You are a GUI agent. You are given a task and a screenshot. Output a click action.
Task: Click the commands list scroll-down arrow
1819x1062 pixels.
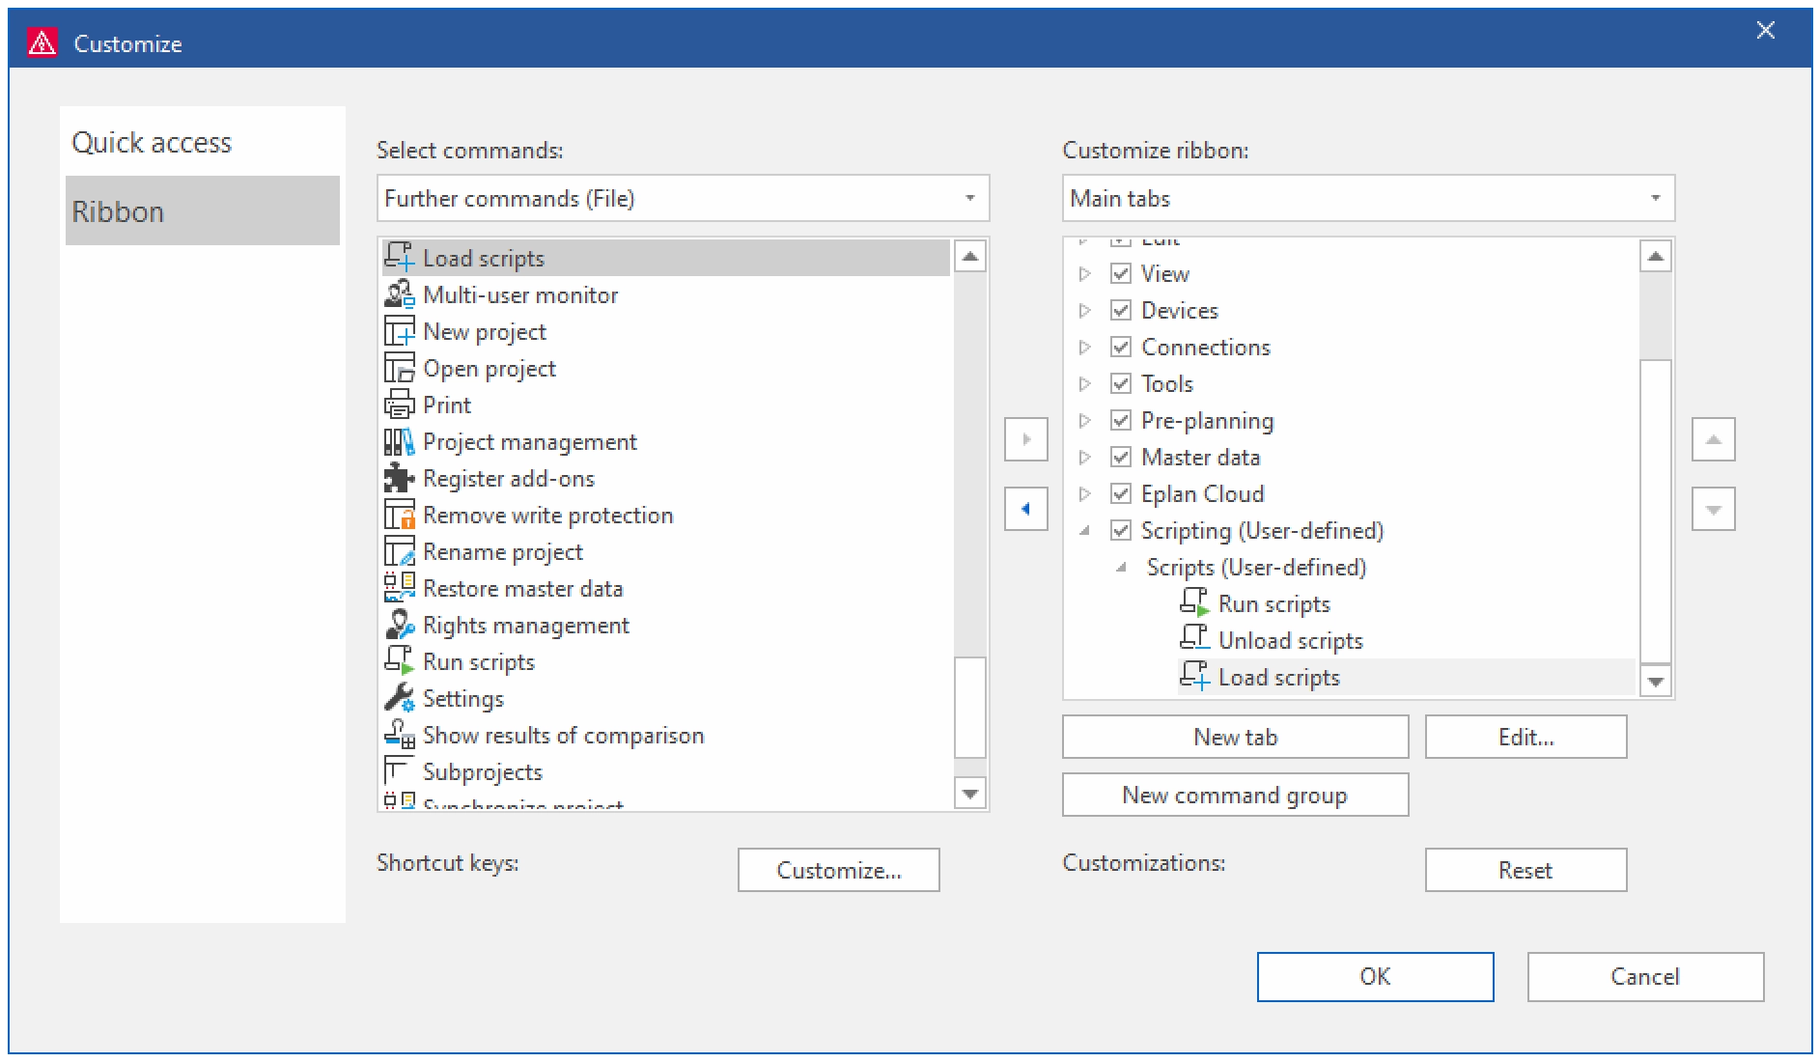969,794
